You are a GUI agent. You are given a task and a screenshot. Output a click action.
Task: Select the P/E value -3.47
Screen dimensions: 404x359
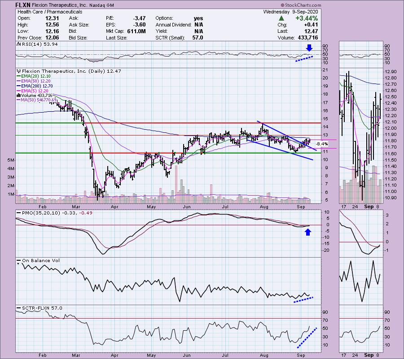pyautogui.click(x=140, y=18)
